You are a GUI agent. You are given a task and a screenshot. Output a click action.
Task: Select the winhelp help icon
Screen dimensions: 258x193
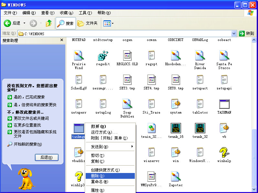click(224, 152)
